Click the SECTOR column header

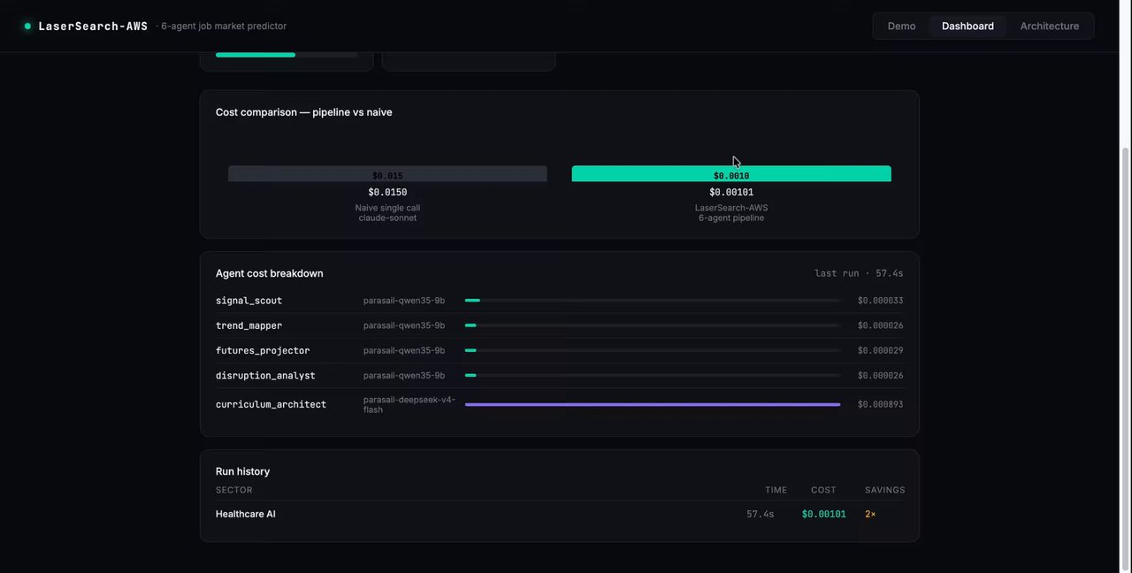coord(233,490)
